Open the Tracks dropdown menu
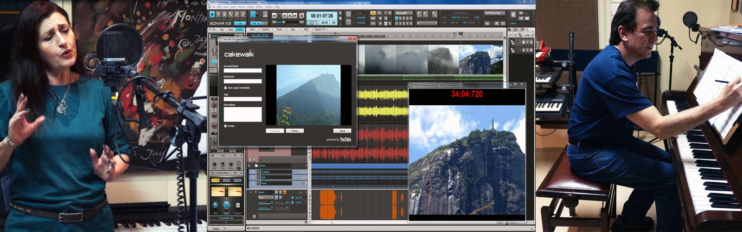The height and width of the screenshot is (232, 742). [280, 29]
